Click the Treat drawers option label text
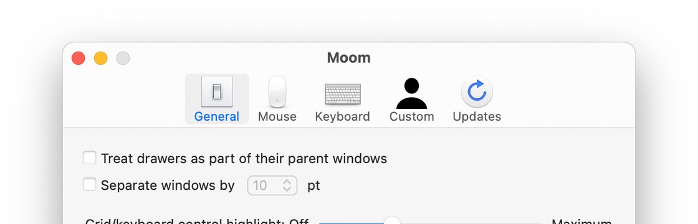Viewport: 698px width, 224px height. pyautogui.click(x=244, y=159)
